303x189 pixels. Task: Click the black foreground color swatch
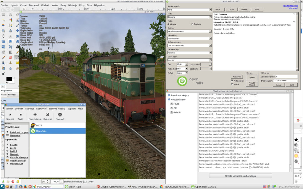click(x=9, y=79)
